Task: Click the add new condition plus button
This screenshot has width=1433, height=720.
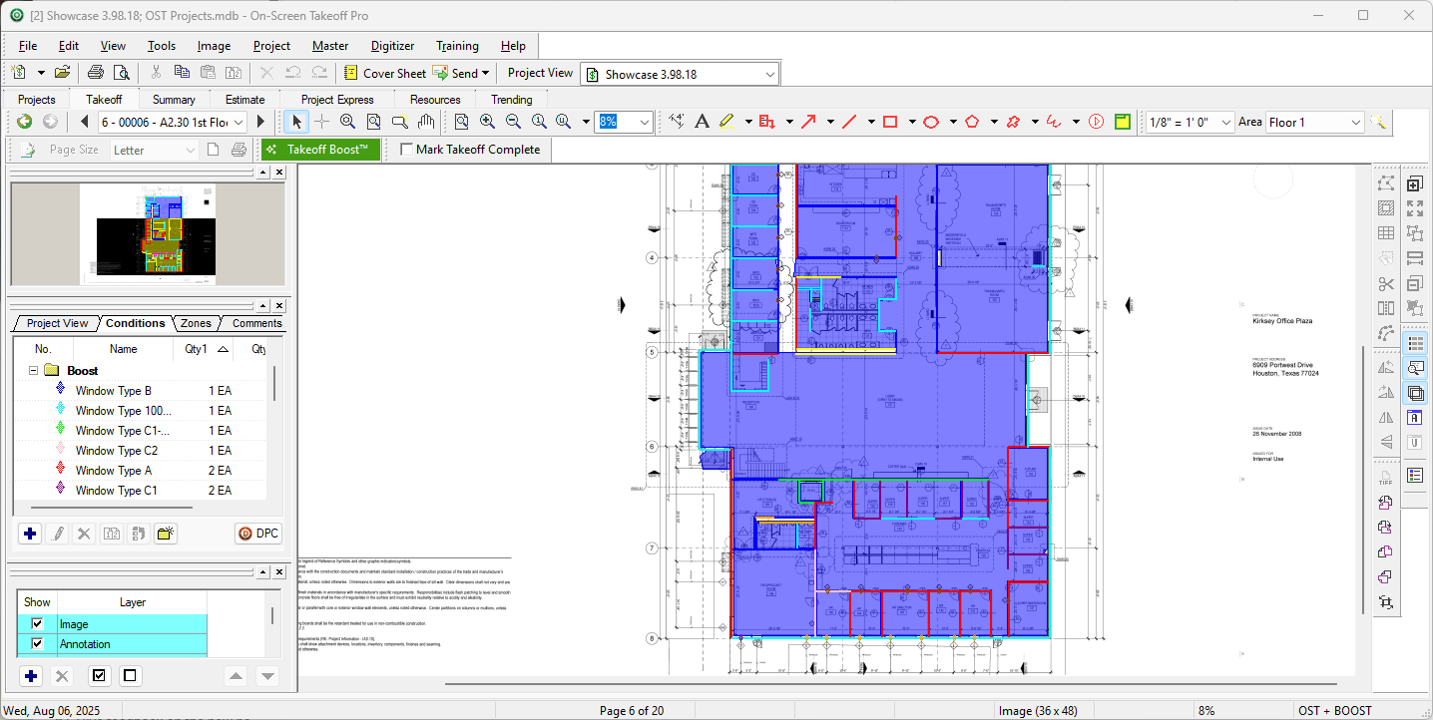Action: point(30,534)
